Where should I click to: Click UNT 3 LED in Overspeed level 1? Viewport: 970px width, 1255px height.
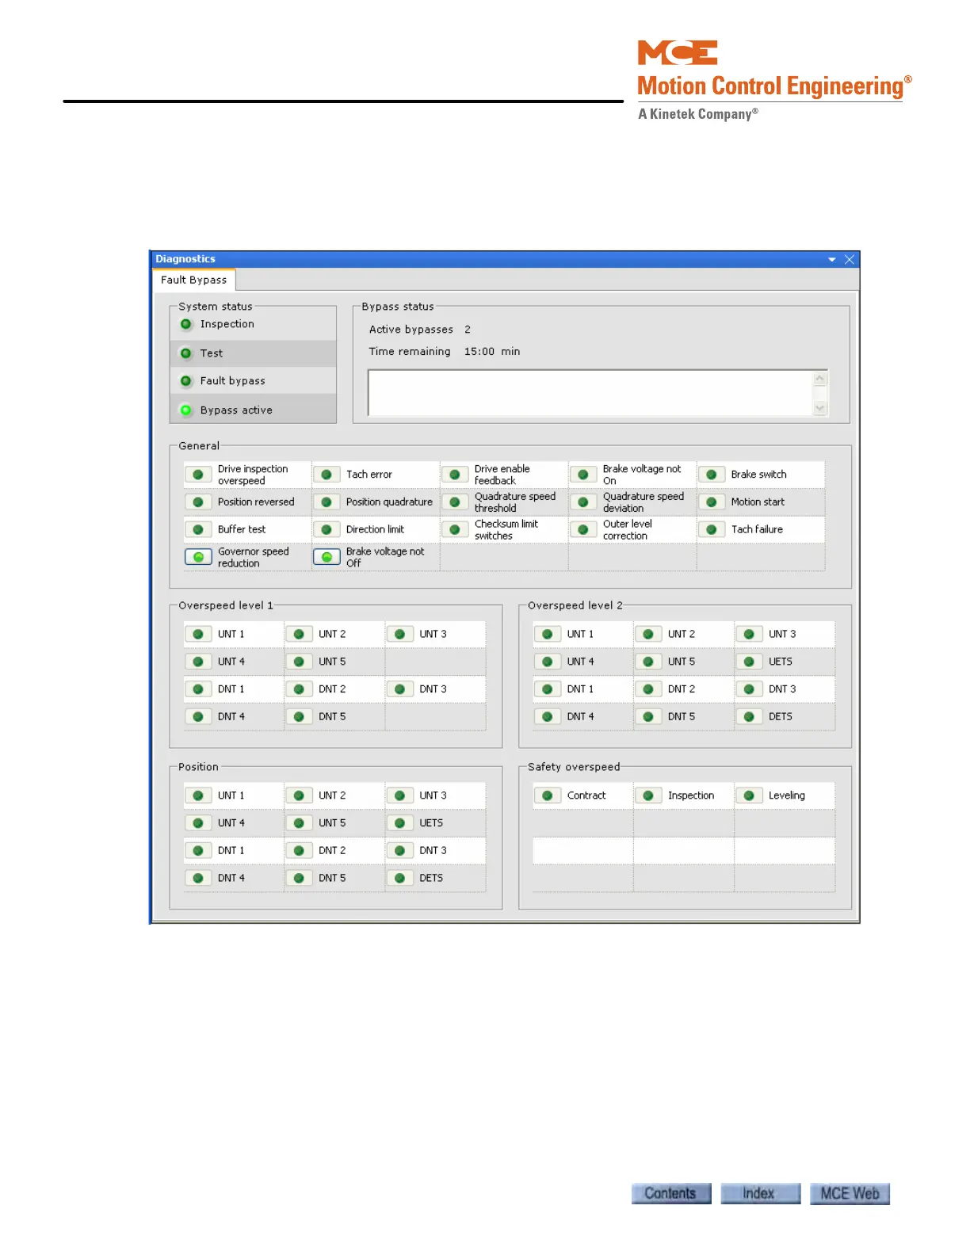tap(399, 634)
